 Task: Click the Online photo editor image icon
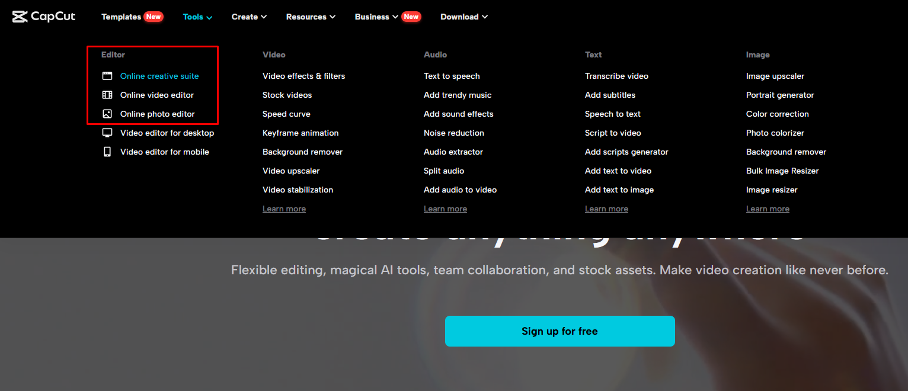coord(107,114)
